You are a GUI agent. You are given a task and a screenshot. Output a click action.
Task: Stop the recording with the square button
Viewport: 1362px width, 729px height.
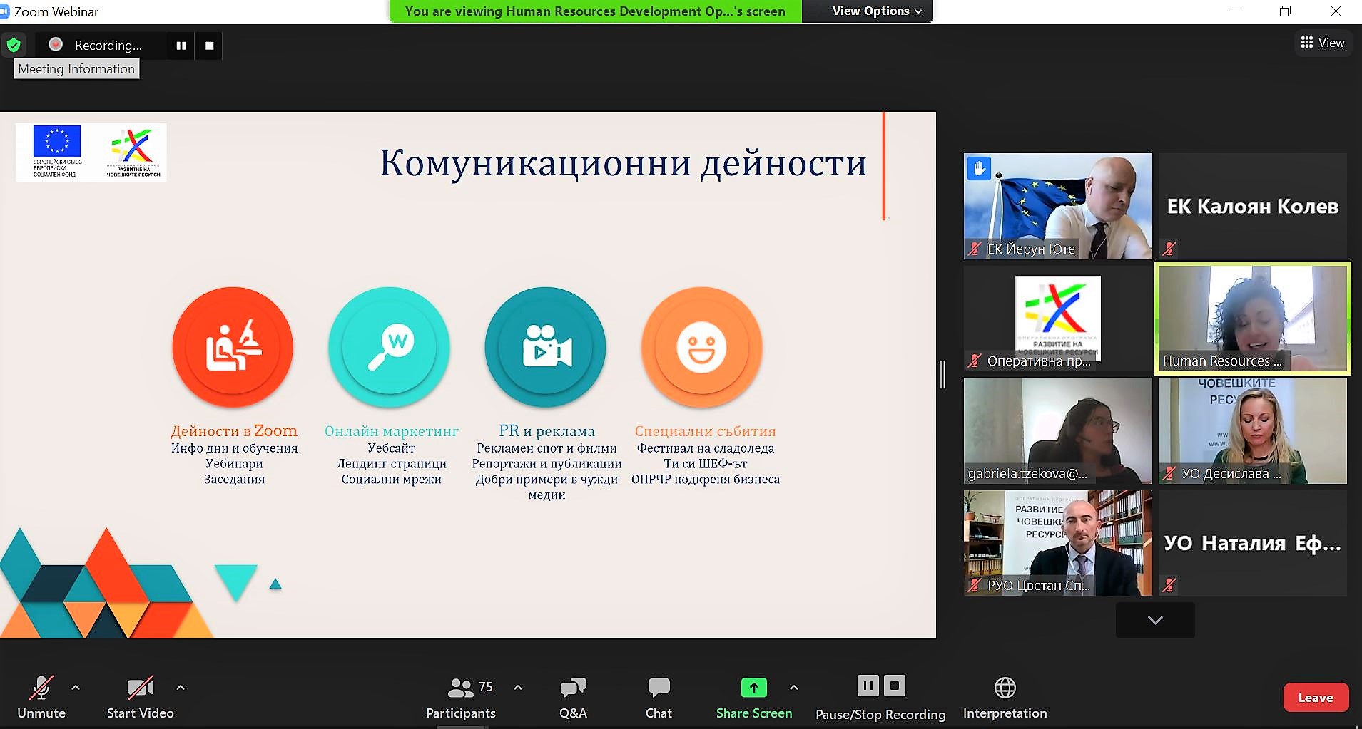pos(210,46)
